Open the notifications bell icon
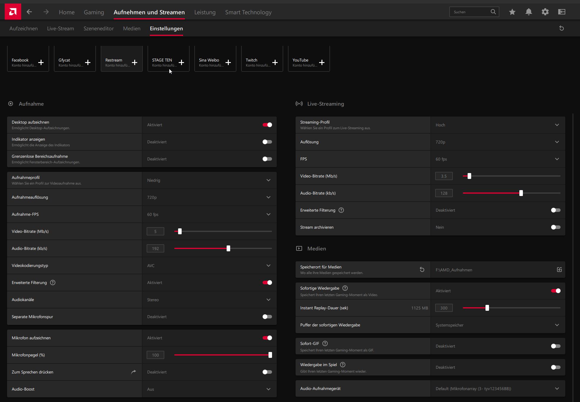The height and width of the screenshot is (402, 580). [x=528, y=12]
